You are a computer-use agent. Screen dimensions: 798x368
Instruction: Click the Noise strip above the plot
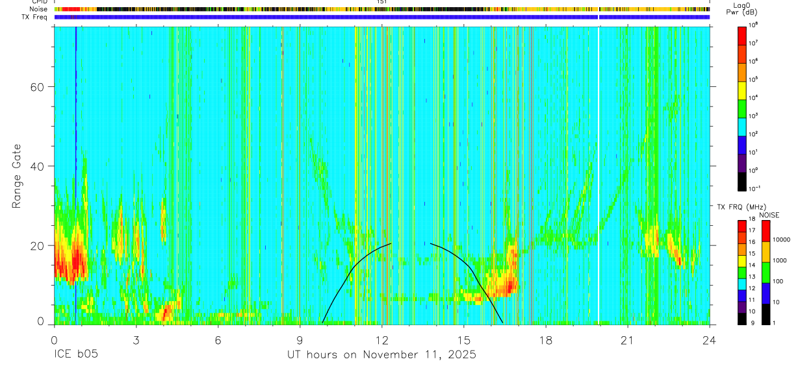[x=381, y=10]
